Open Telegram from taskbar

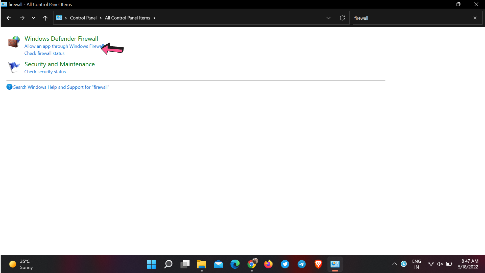coord(302,264)
